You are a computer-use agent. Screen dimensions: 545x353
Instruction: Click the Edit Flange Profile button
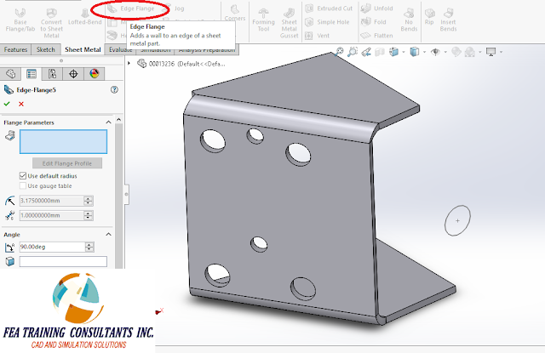67,163
